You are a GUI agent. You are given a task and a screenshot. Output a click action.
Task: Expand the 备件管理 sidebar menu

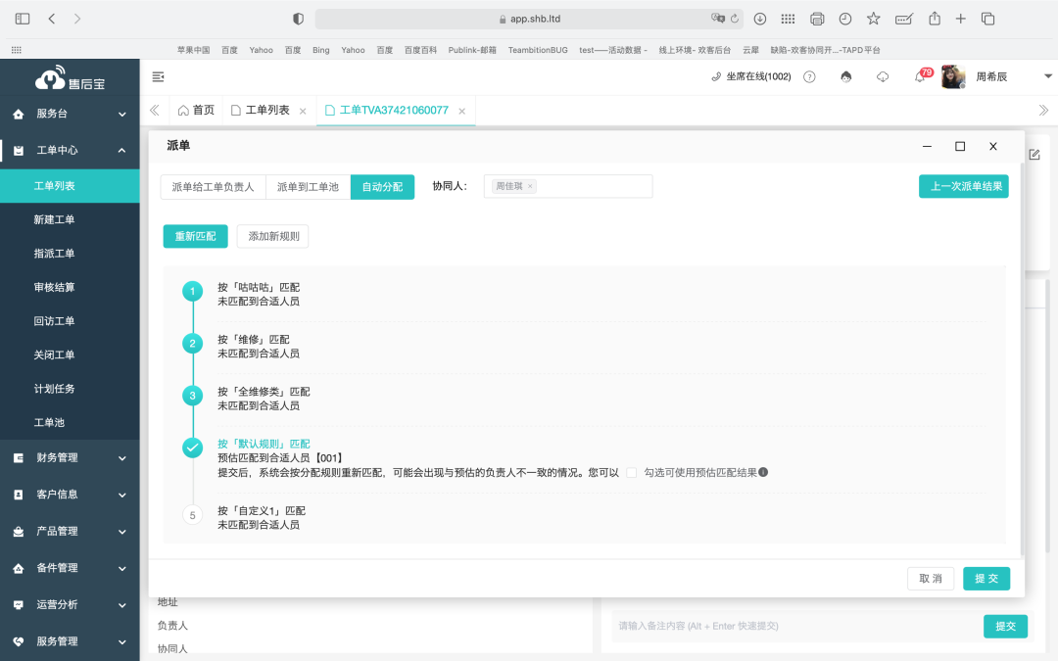71,568
